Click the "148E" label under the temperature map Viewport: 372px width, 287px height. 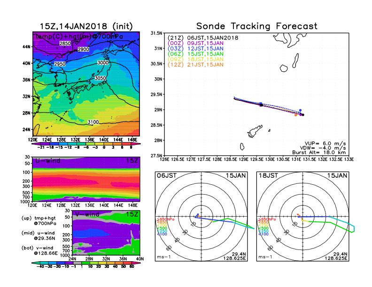[132, 140]
